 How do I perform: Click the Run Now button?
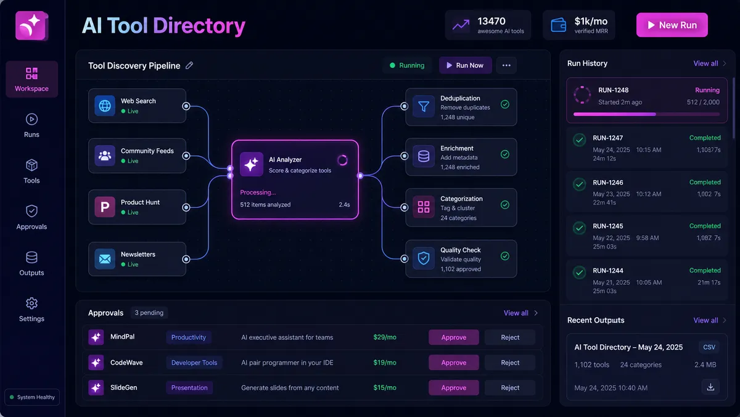(466, 65)
